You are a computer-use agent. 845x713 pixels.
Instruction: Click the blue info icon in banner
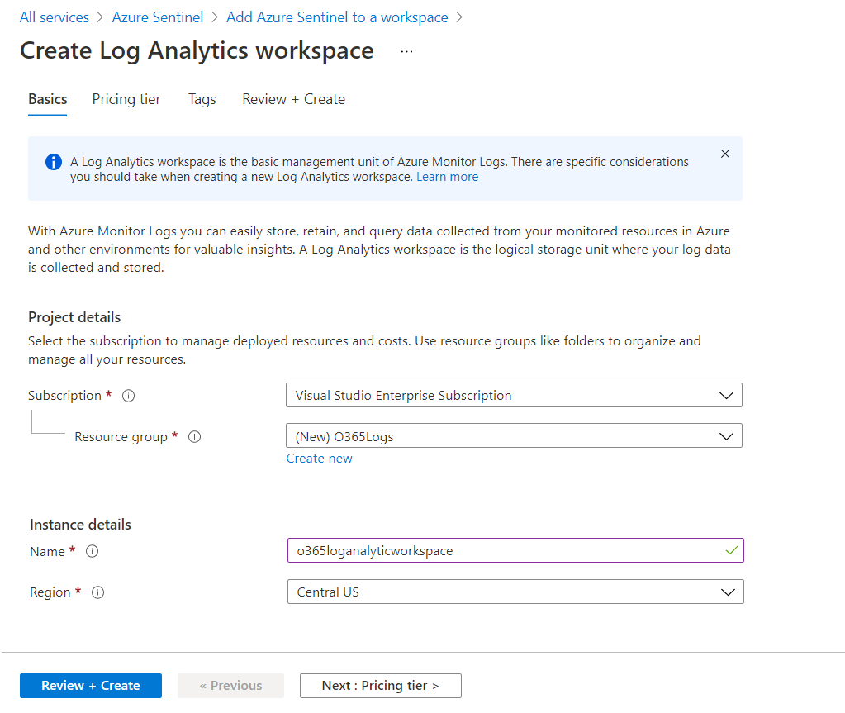(54, 162)
